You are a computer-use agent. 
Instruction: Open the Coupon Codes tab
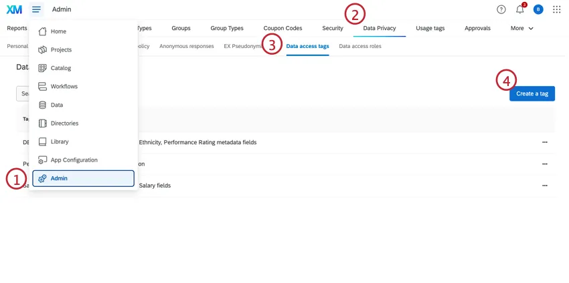[x=282, y=28]
